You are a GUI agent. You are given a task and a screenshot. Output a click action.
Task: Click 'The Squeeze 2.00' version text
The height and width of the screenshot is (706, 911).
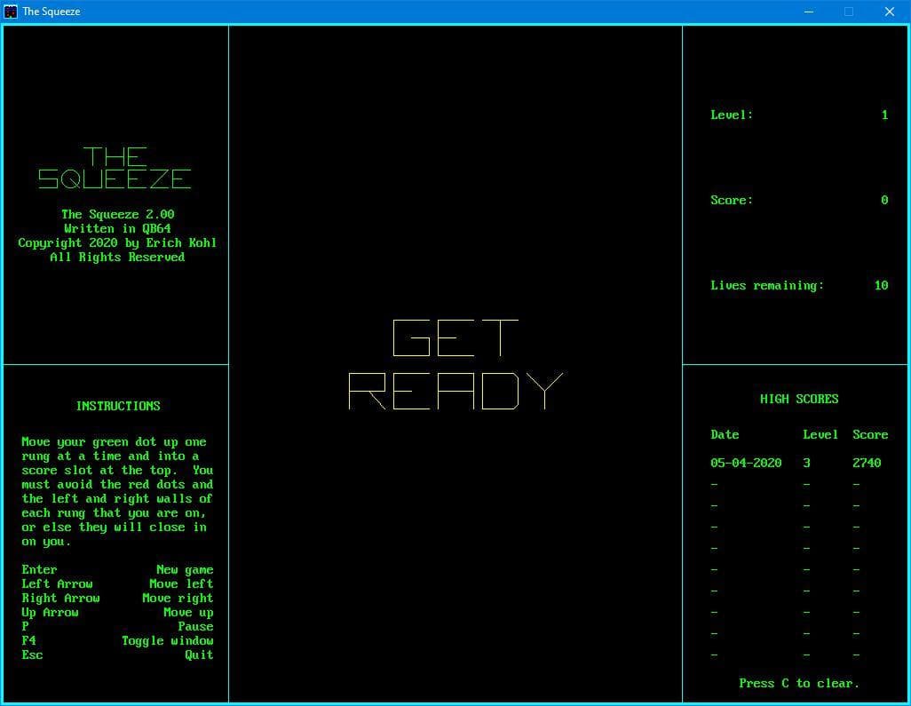coord(118,214)
